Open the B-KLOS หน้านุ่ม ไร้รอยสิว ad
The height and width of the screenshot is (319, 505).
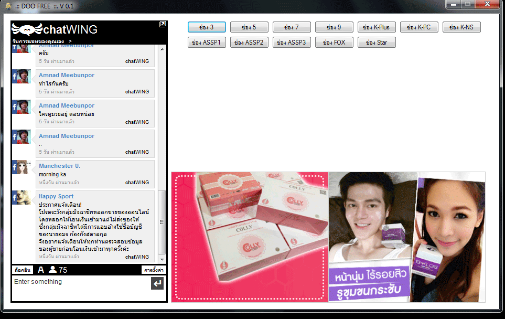click(407, 237)
